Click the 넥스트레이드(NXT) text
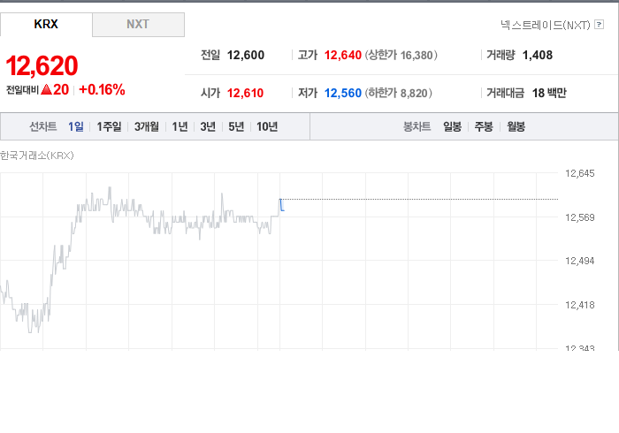The image size is (619, 433). (x=546, y=25)
